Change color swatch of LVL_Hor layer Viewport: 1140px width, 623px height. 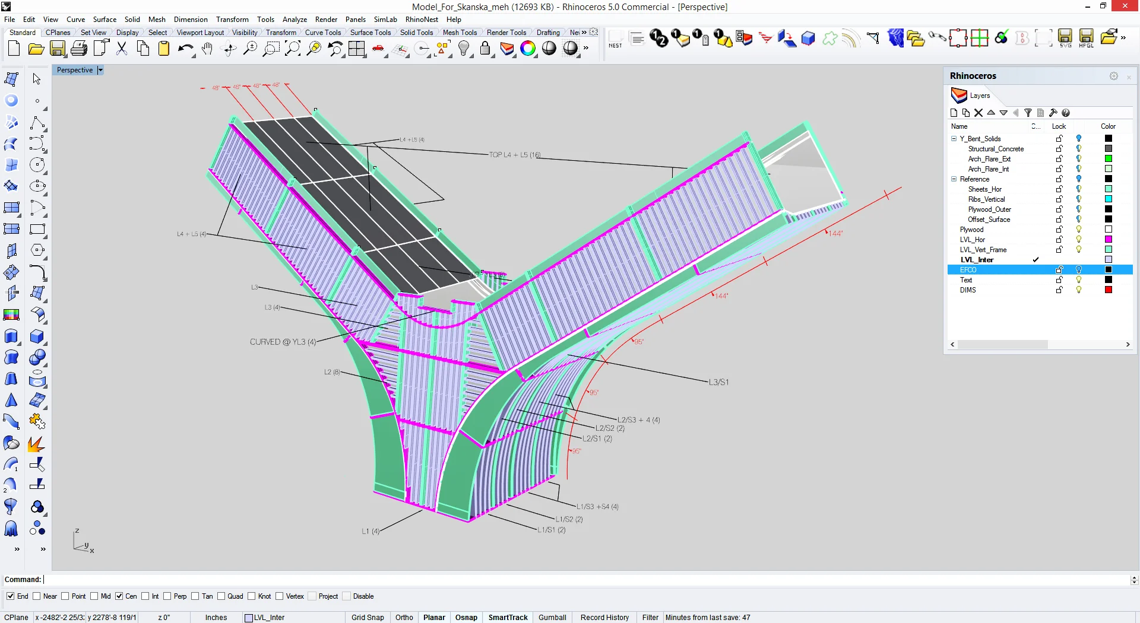coord(1108,240)
